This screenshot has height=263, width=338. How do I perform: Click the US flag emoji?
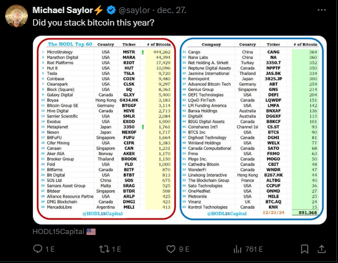(x=91, y=232)
